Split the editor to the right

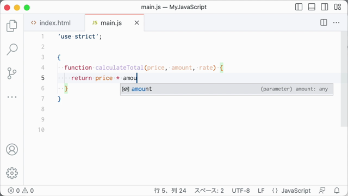[x=324, y=22]
